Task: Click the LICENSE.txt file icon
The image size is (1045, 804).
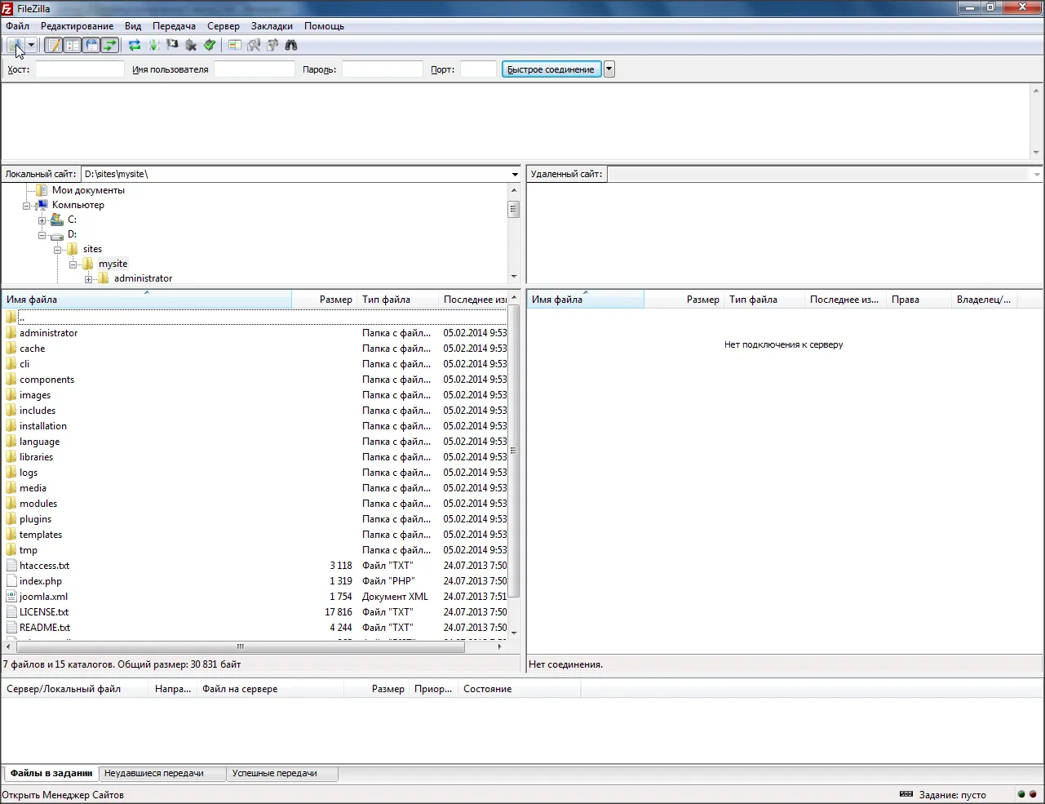Action: (11, 612)
